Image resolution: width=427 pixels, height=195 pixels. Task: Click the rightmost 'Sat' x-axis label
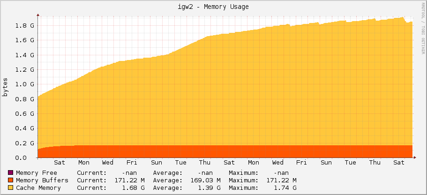point(399,163)
